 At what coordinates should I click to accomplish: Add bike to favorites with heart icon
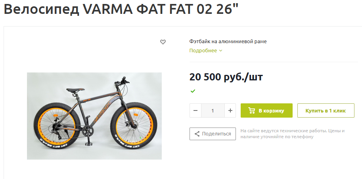click(163, 42)
